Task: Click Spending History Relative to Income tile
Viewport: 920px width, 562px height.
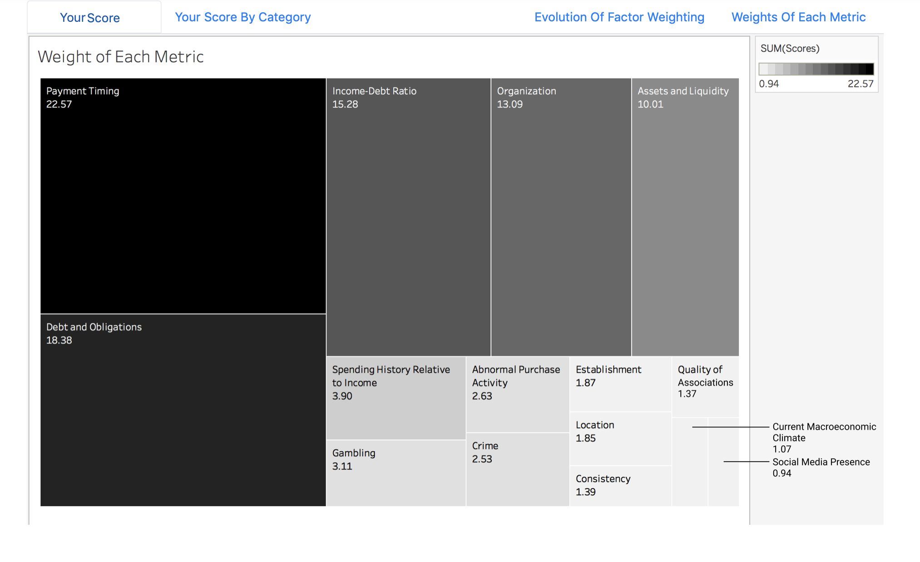Action: pos(396,398)
